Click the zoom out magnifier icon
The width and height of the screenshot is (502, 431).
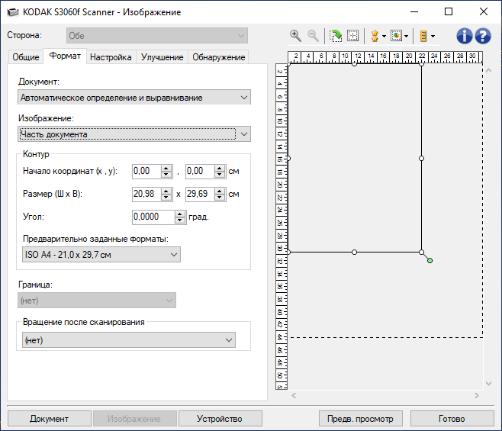(312, 36)
